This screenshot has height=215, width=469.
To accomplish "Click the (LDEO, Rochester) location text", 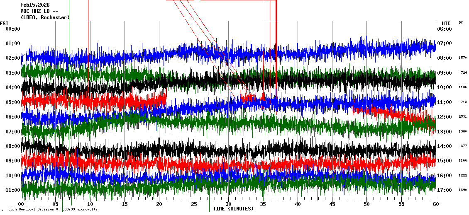I will (x=45, y=17).
